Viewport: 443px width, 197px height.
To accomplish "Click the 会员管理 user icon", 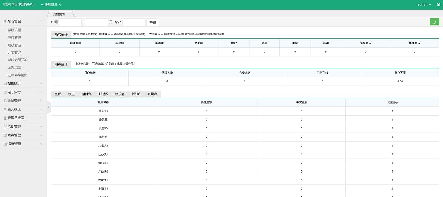I will 5,101.
